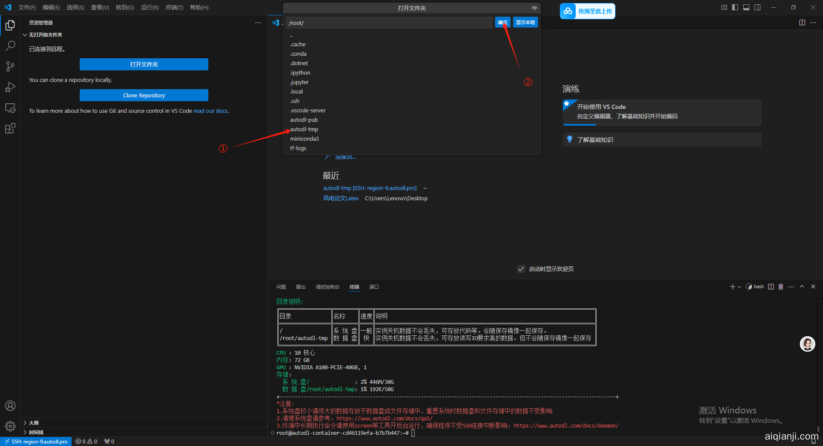This screenshot has width=823, height=446.
Task: Open the Extensions view
Action: (x=10, y=128)
